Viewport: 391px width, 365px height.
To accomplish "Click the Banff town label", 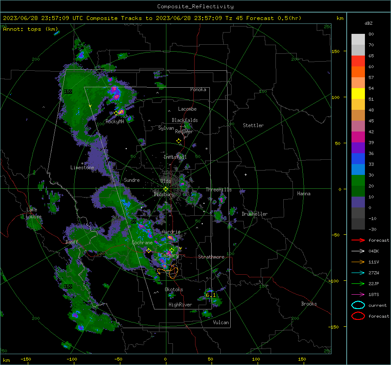I will tap(72, 242).
